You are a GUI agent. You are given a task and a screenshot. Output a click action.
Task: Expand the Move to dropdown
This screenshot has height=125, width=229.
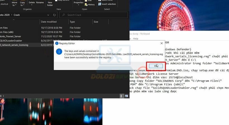[14, 5]
